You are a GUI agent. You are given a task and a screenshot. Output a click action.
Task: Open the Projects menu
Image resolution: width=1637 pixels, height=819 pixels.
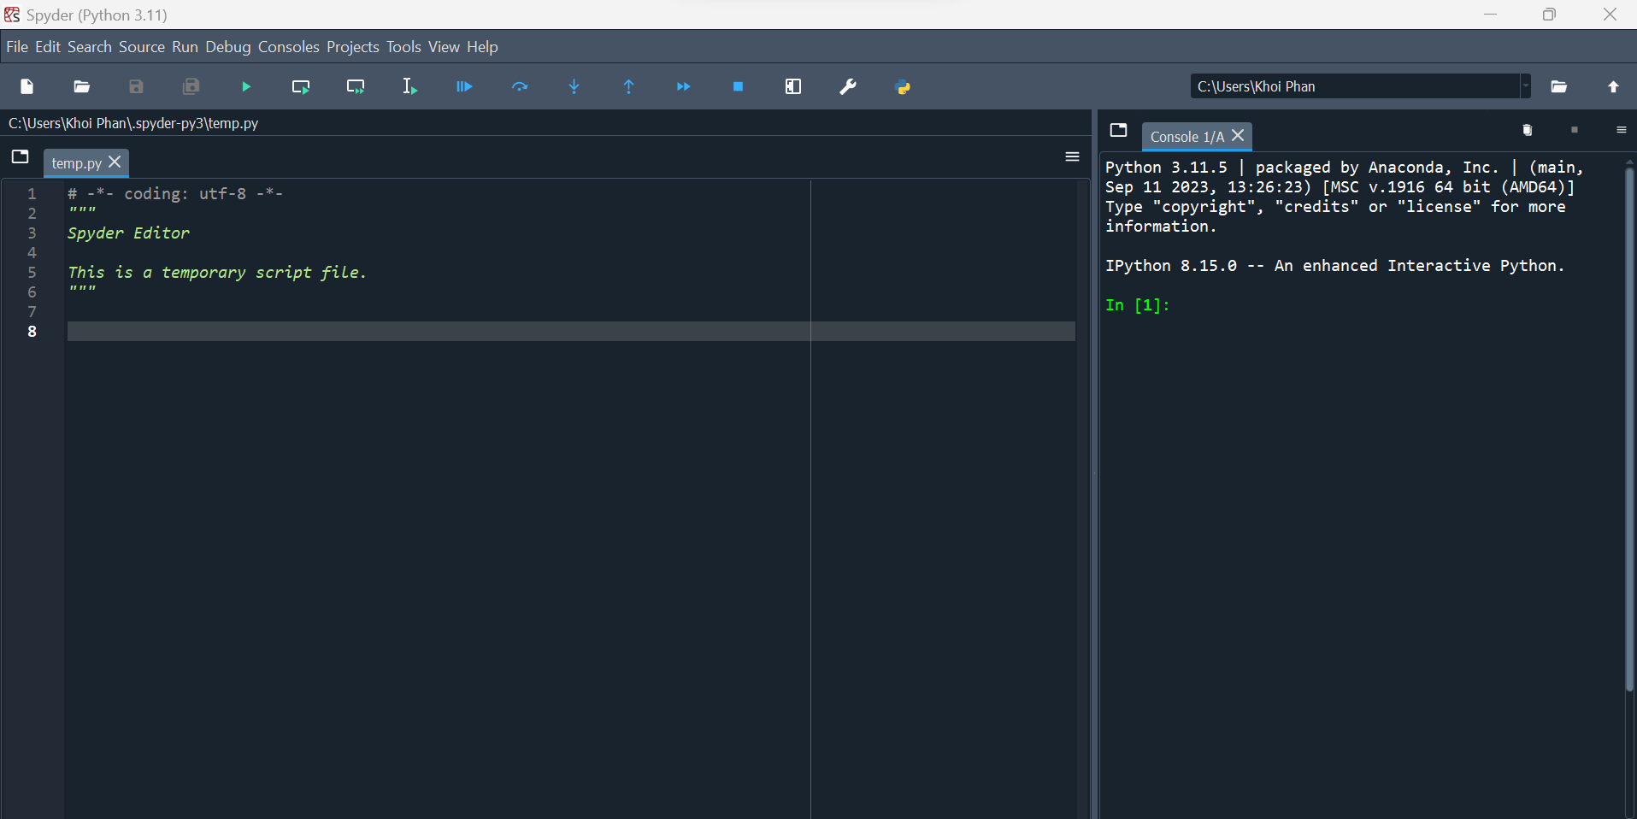353,47
